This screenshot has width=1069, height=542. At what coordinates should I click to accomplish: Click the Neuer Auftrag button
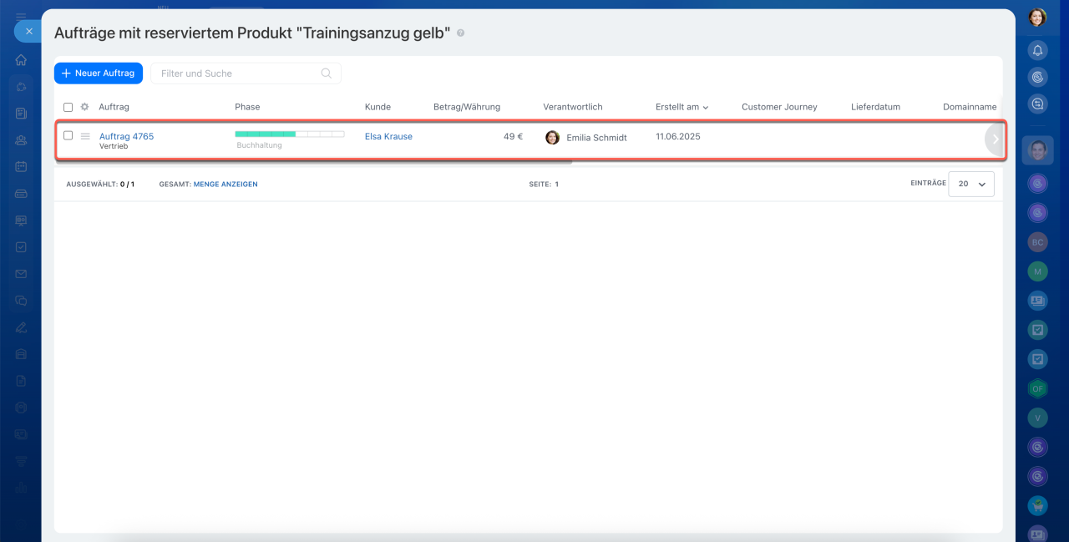[99, 73]
